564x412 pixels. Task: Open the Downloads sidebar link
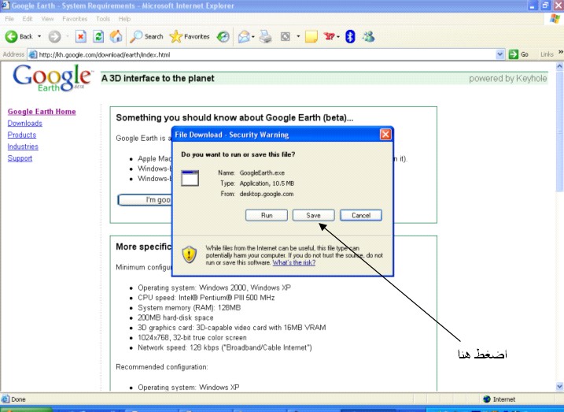tap(24, 124)
